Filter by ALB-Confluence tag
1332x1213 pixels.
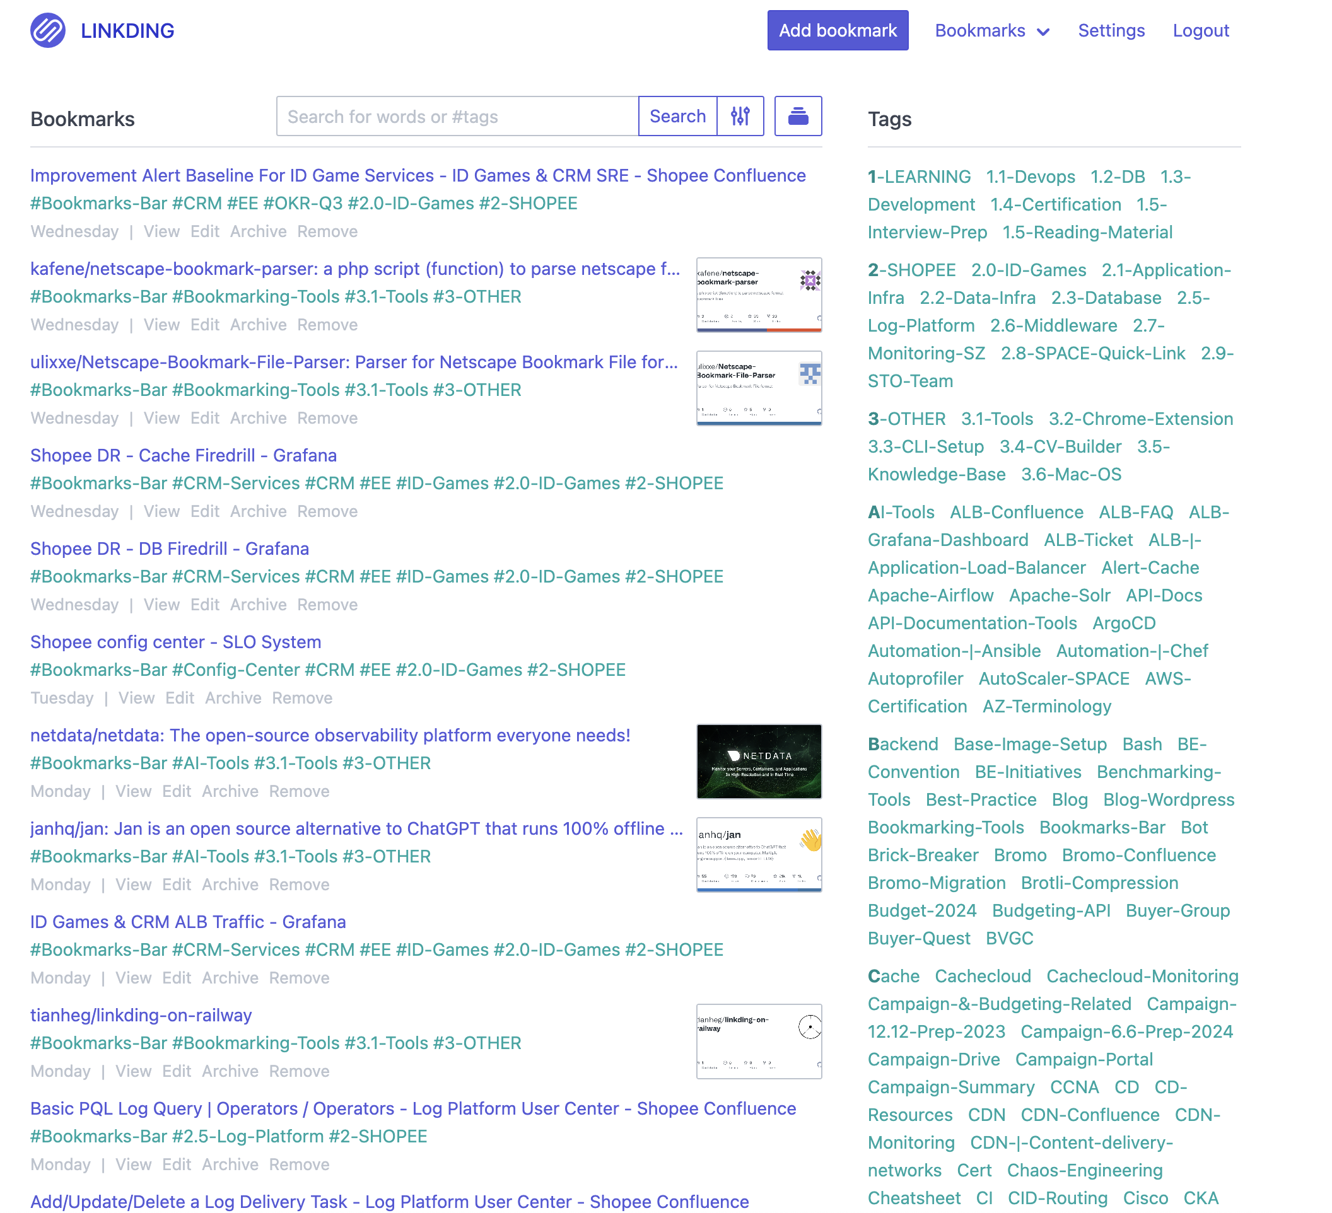coord(1016,513)
